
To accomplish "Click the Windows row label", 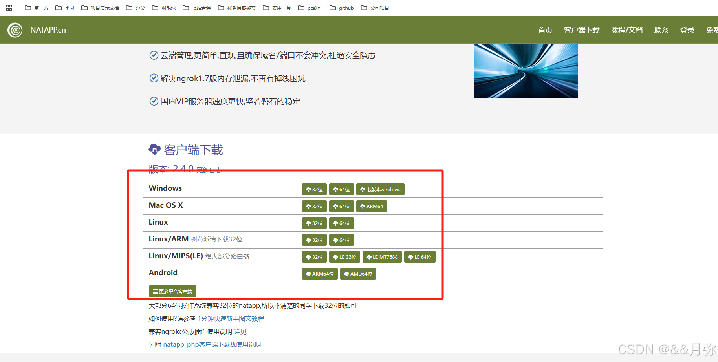I will (165, 188).
